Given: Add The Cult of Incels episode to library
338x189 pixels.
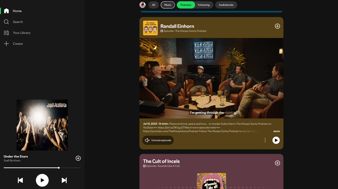Looking at the screenshot, I should click(x=277, y=163).
